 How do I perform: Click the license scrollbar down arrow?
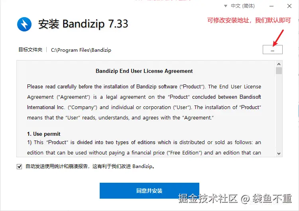[279, 154]
